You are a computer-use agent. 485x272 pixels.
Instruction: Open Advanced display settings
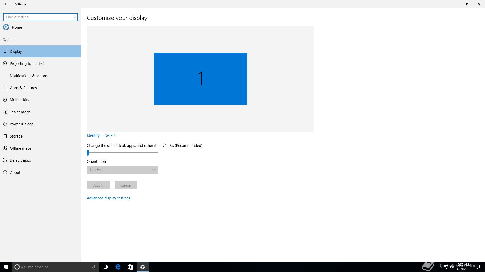109,198
